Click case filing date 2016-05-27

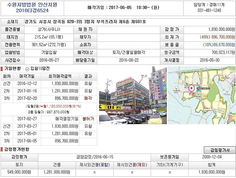click(49, 60)
